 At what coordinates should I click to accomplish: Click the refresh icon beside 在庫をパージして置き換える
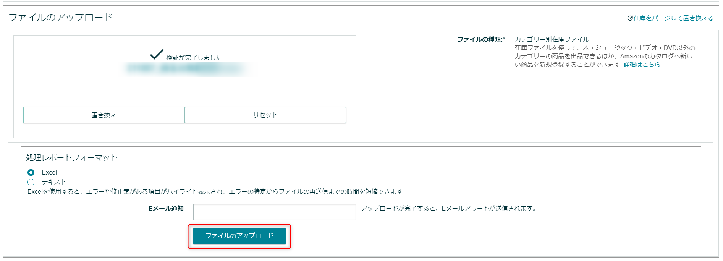[630, 18]
